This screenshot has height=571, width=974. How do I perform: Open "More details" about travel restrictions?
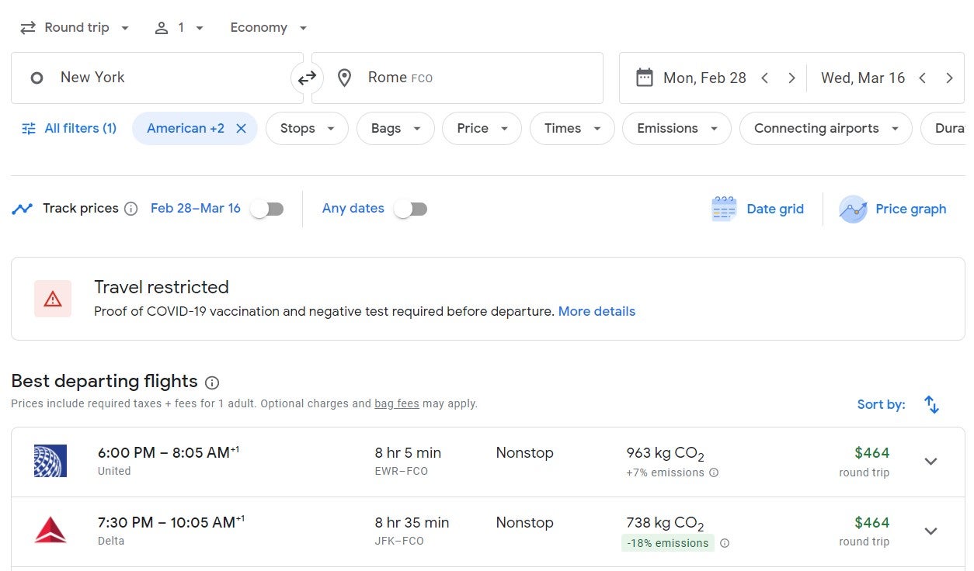(597, 311)
